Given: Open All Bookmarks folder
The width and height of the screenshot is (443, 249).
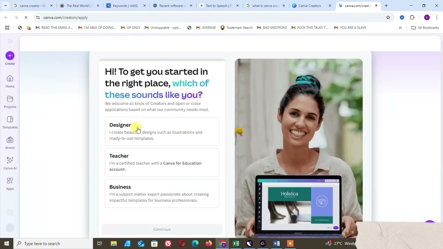Looking at the screenshot, I should [x=425, y=28].
